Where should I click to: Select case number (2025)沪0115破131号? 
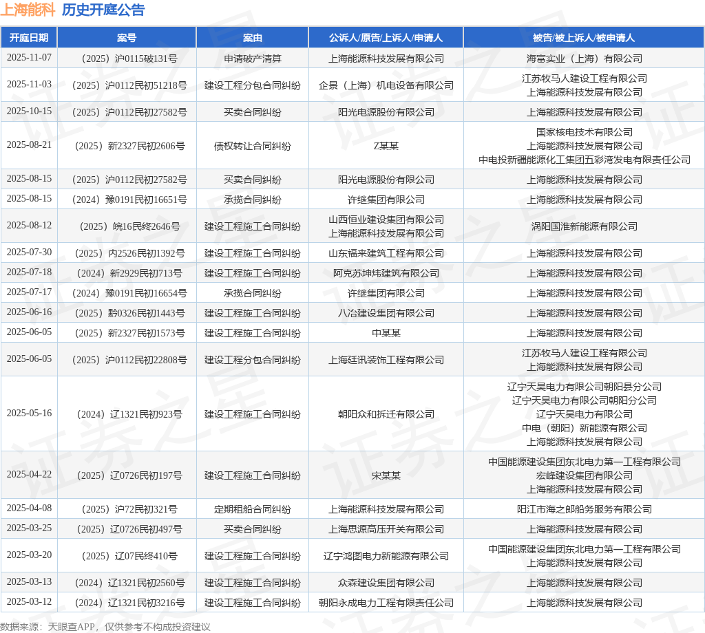[127, 59]
